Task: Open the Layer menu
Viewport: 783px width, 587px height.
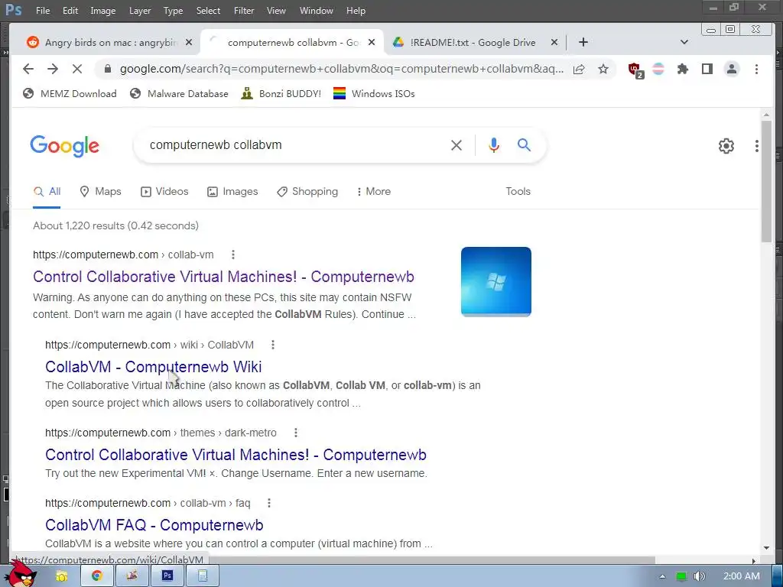Action: click(x=140, y=11)
